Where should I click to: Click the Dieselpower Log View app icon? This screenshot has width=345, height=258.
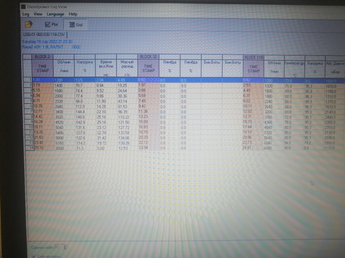pos(23,7)
